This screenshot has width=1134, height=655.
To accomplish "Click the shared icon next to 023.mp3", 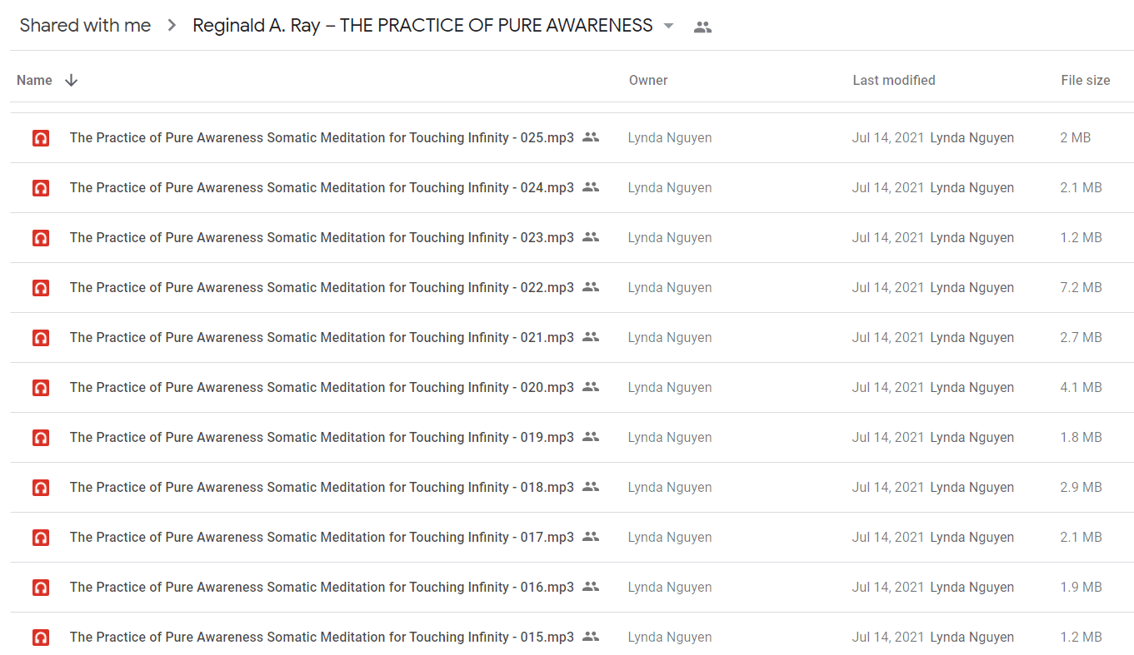I will [x=591, y=237].
